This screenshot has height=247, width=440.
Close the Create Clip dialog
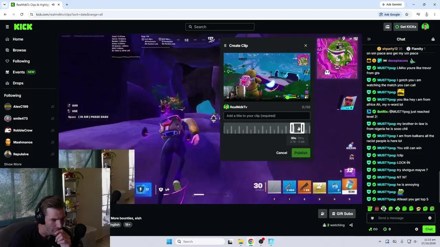pyautogui.click(x=306, y=46)
